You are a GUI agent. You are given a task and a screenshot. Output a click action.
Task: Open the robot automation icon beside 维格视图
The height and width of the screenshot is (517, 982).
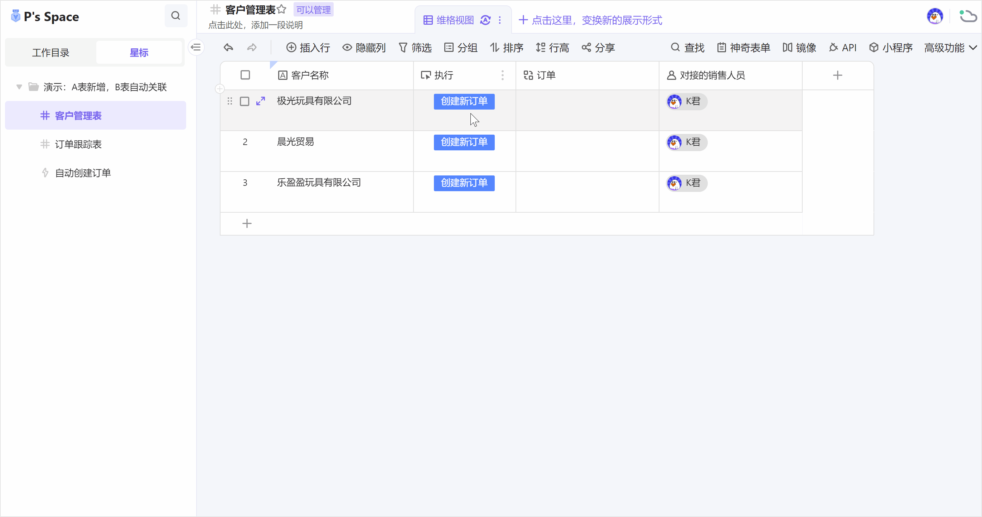click(x=485, y=20)
